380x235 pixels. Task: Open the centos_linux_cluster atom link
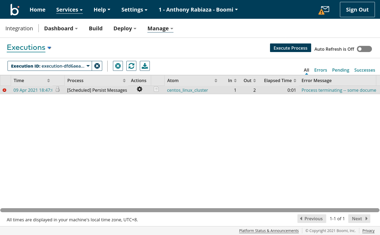187,90
